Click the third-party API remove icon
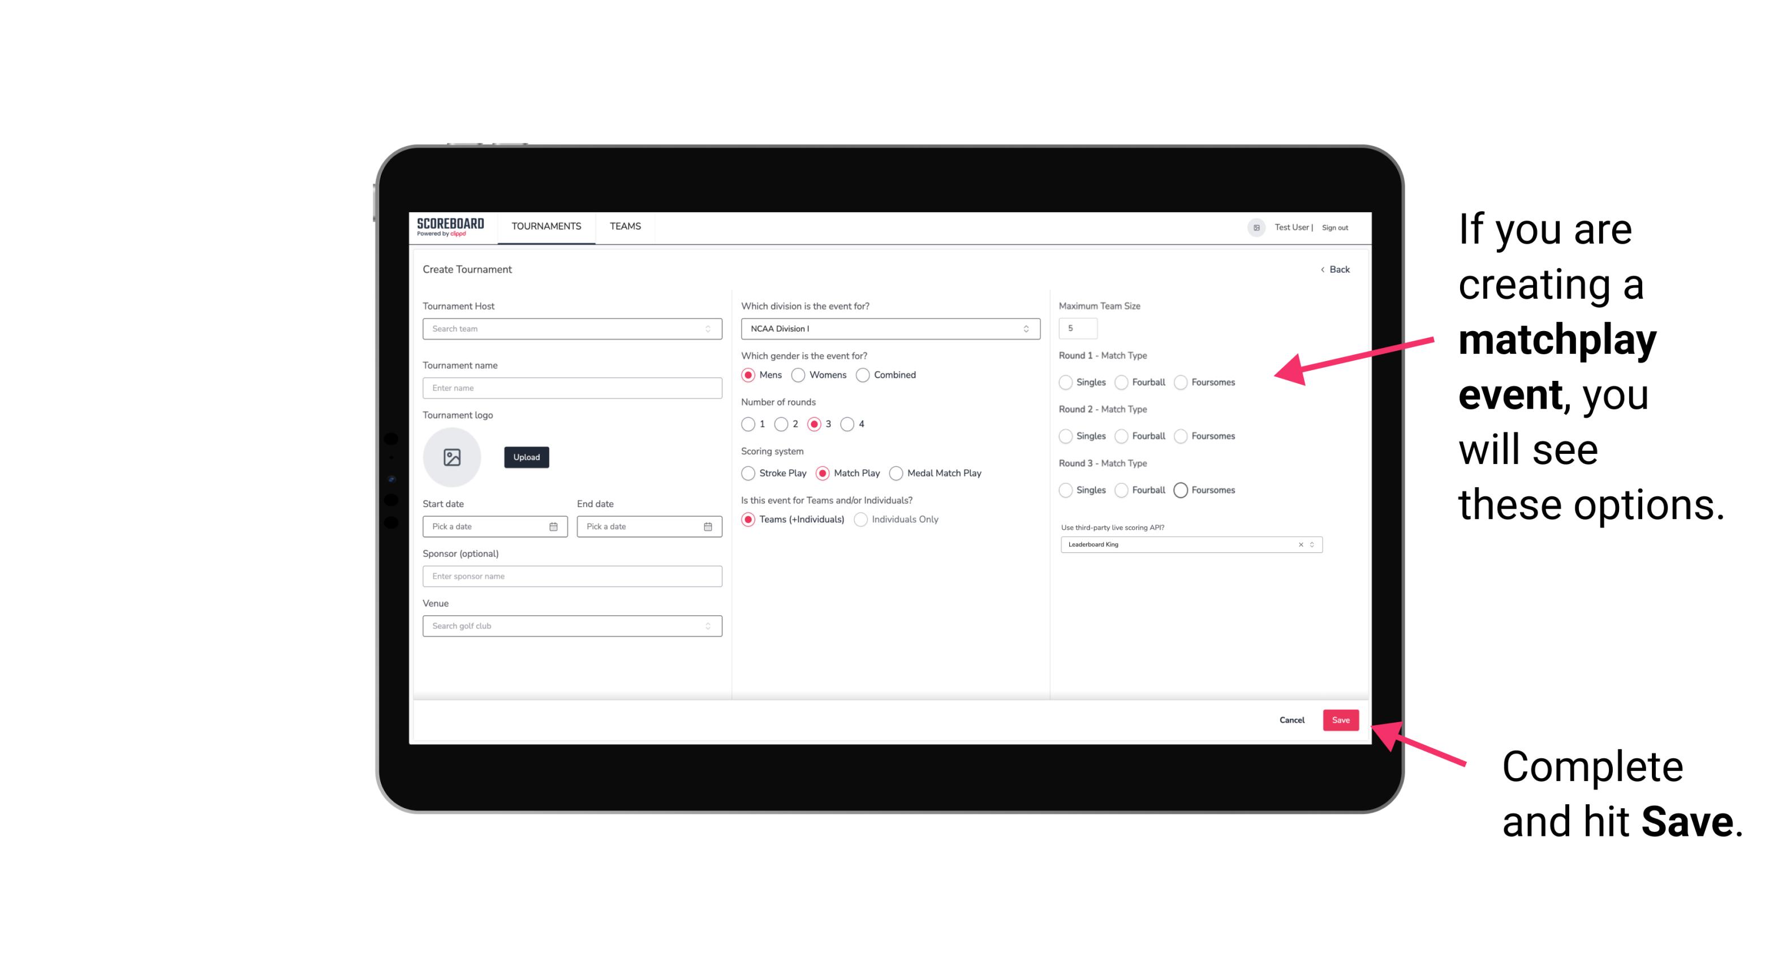Screen dimensions: 1778x957 pyautogui.click(x=1301, y=544)
